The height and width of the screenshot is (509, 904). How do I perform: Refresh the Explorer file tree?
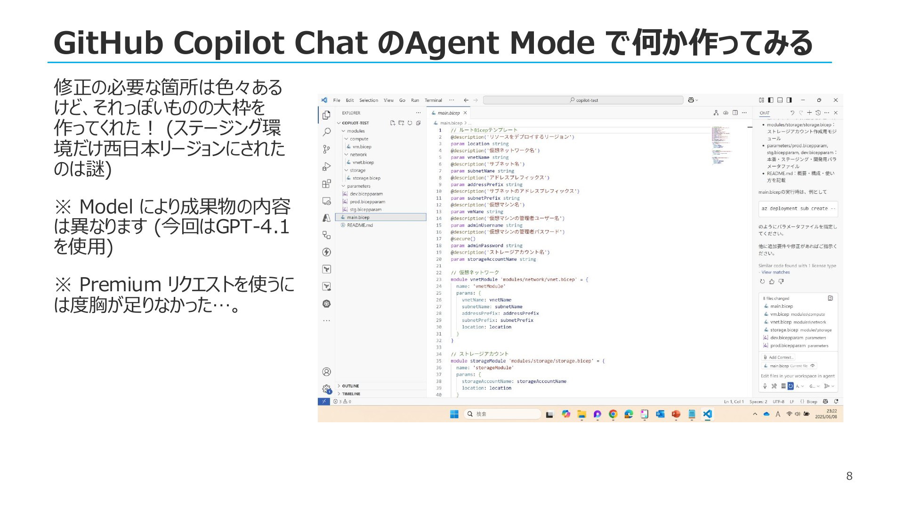point(410,123)
